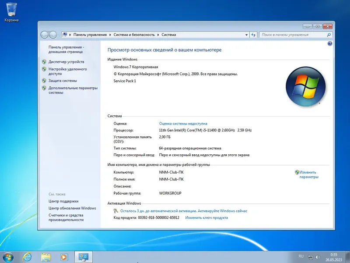Click the WORKGROUP value
This screenshot has height=263, width=350.
point(170,193)
